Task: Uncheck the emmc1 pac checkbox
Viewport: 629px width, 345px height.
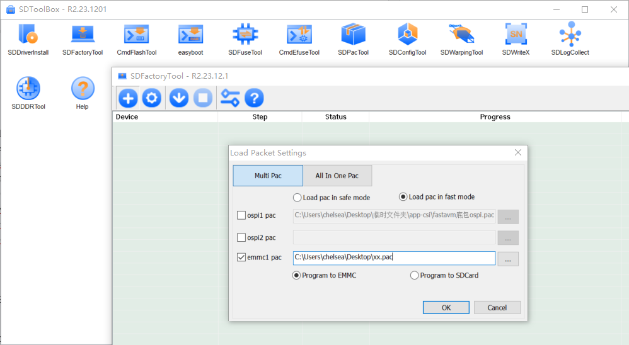Action: (x=241, y=257)
